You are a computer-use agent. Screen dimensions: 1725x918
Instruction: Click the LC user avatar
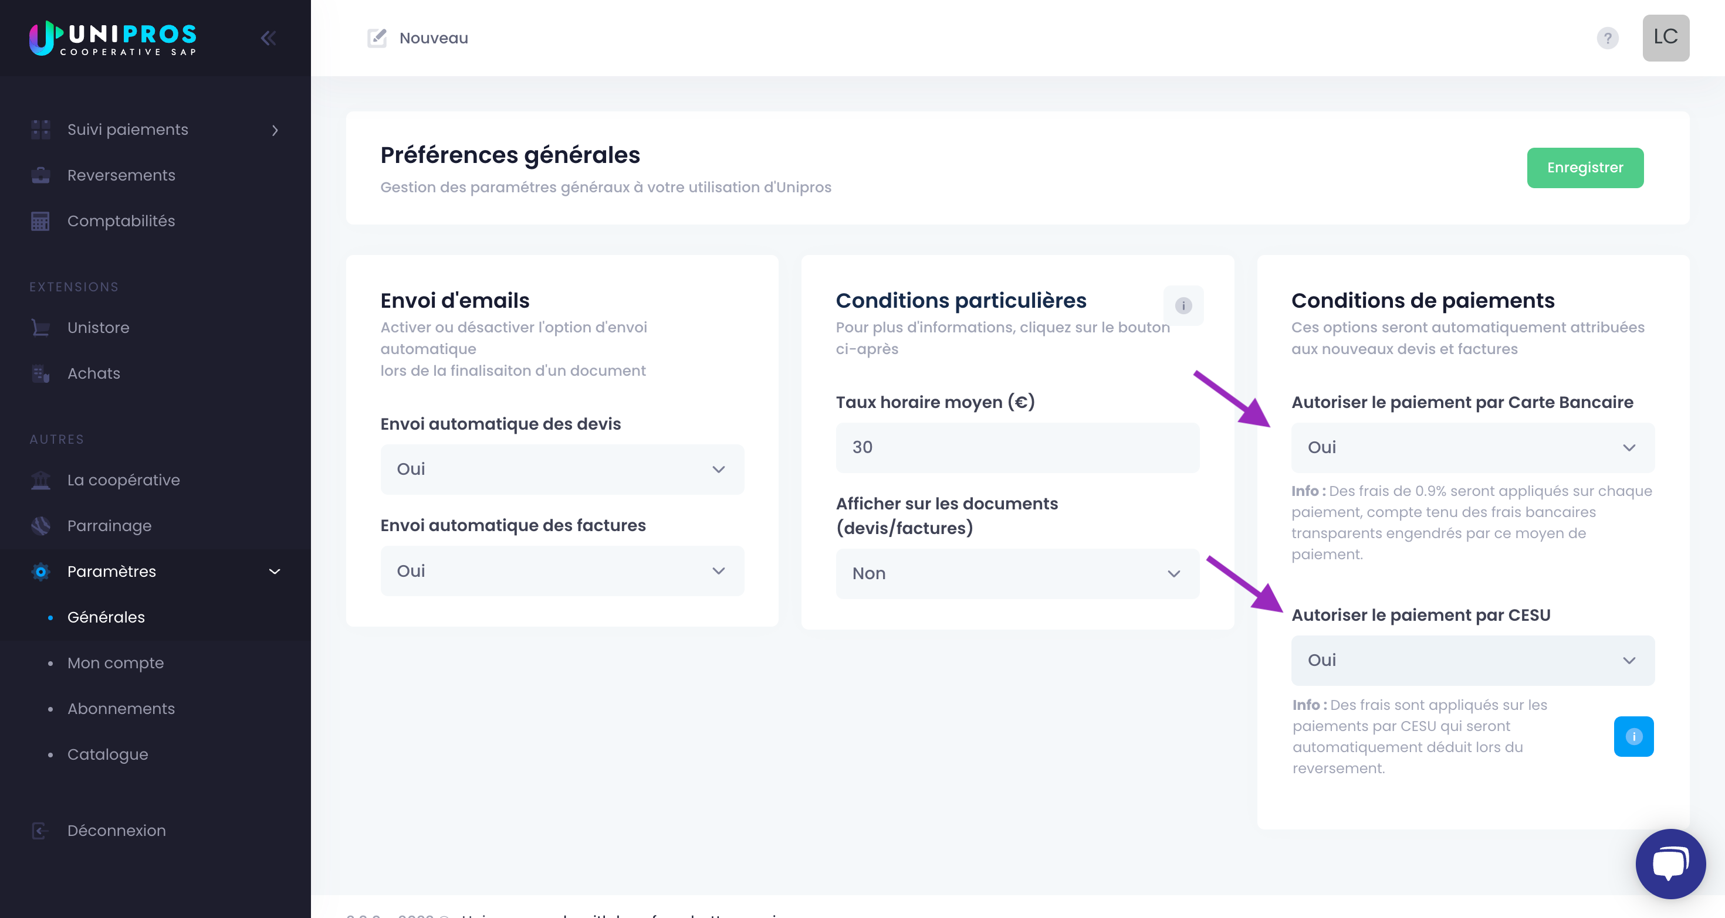1665,38
